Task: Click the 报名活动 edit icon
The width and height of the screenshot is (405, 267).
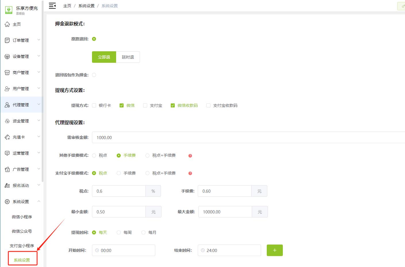Action: click(x=7, y=185)
